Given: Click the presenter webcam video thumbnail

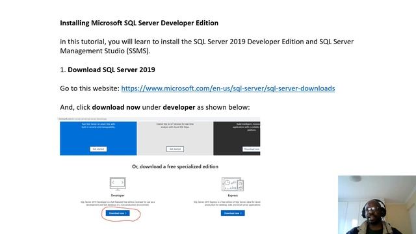Looking at the screenshot, I should pos(377,205).
